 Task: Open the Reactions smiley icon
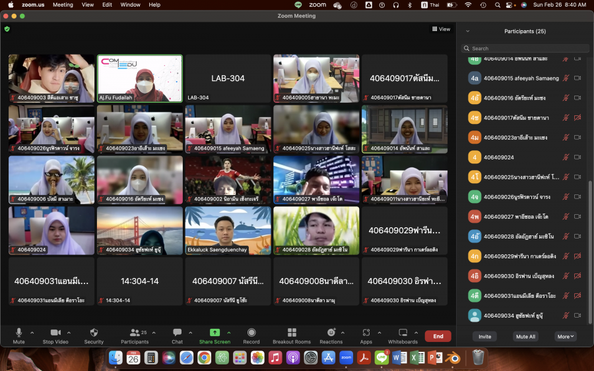coord(331,333)
